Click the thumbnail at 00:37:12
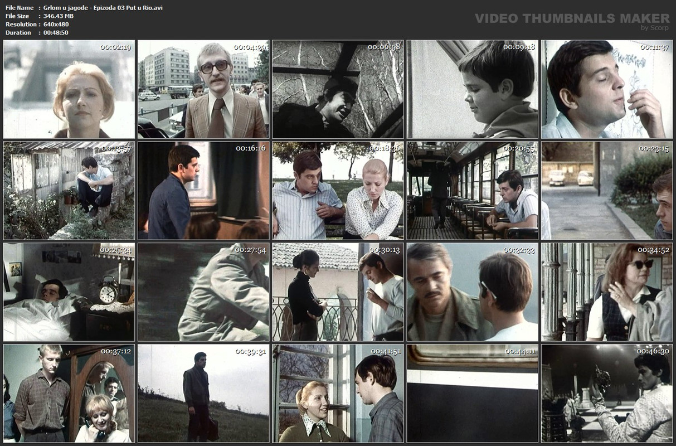Image resolution: width=676 pixels, height=446 pixels. (69, 394)
